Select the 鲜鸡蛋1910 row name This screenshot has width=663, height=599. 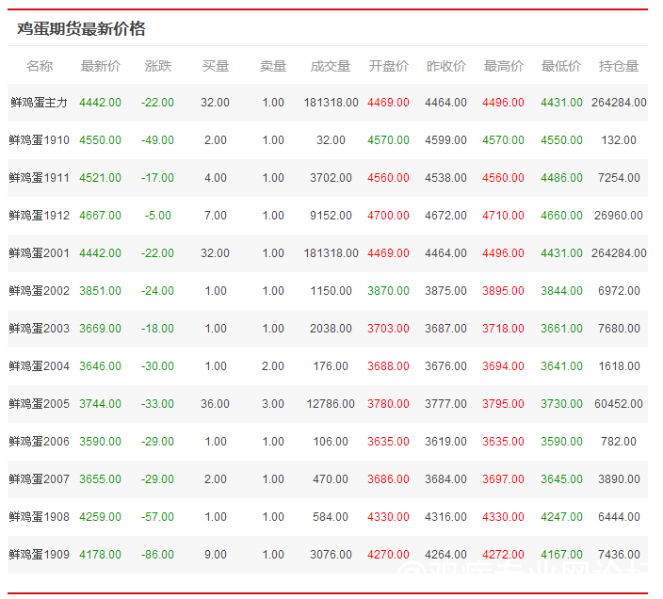[39, 140]
